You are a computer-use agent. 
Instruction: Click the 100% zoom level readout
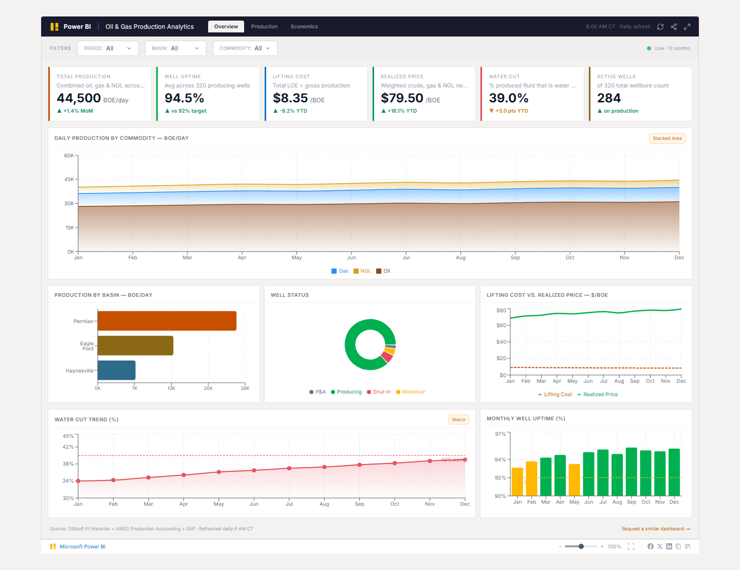[x=614, y=546]
